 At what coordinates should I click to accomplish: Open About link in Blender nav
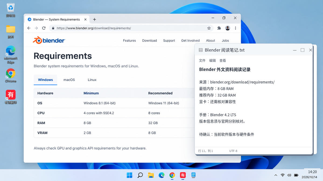210,40
